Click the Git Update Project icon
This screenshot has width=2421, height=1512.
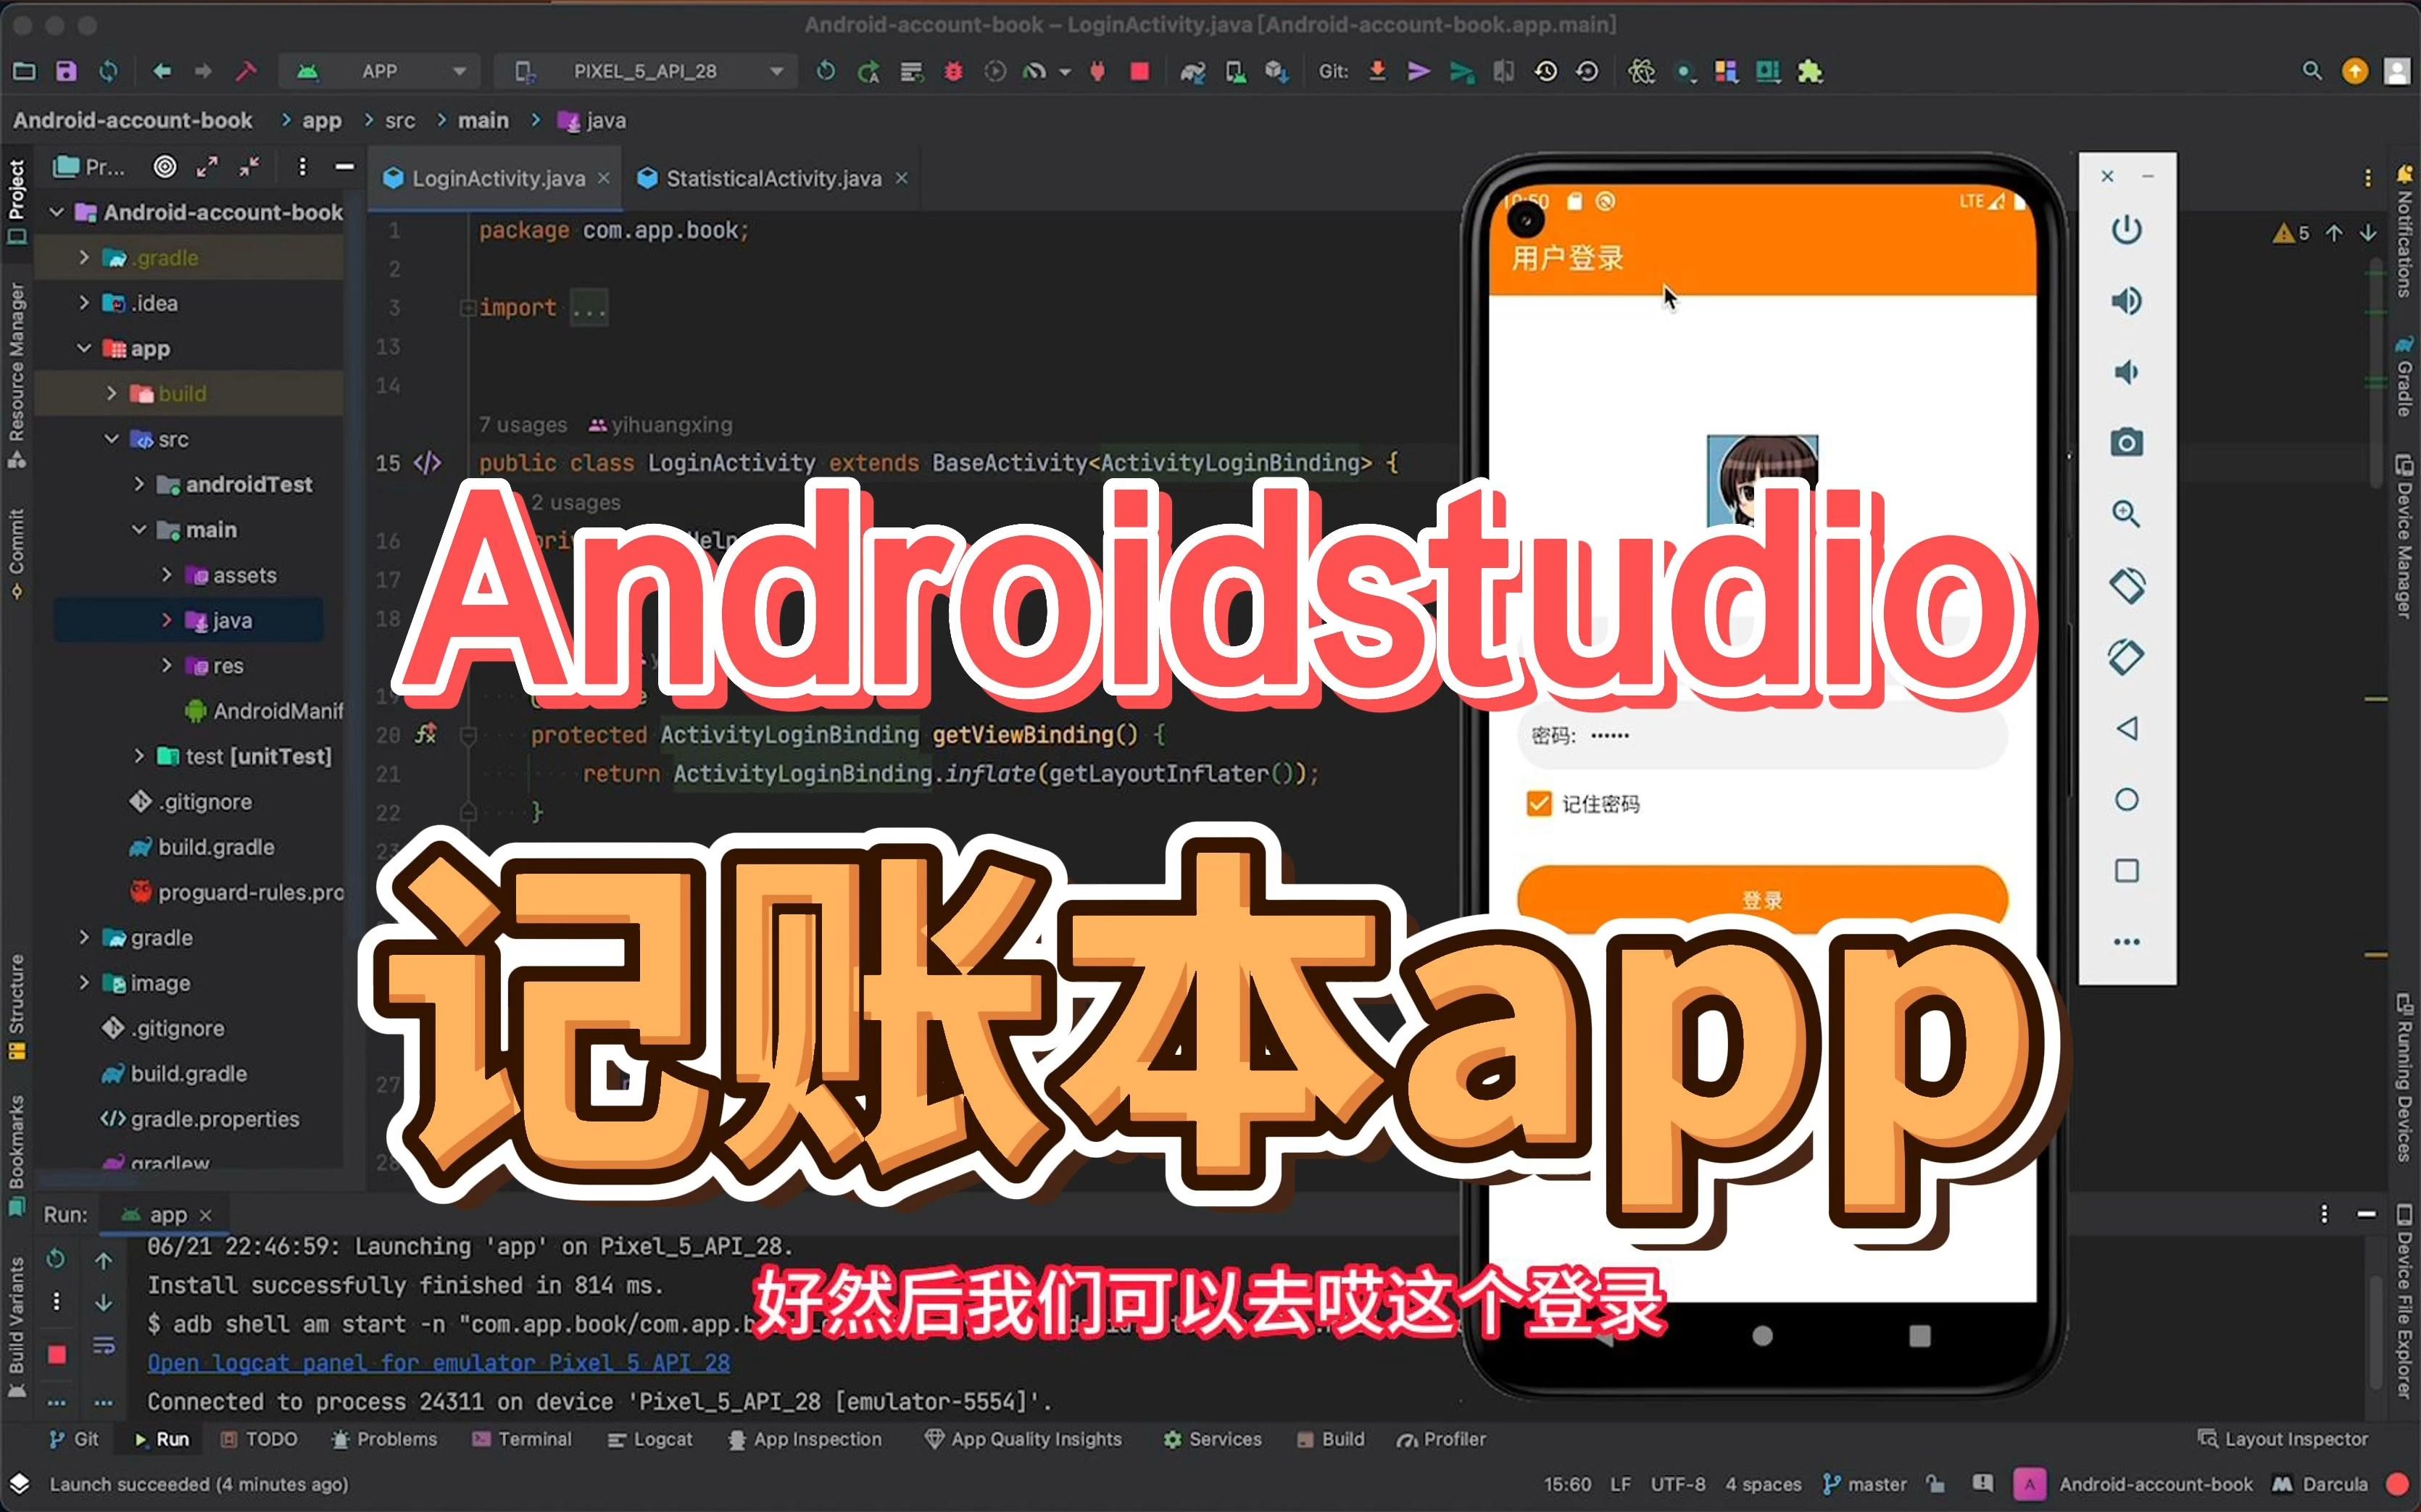point(1376,71)
